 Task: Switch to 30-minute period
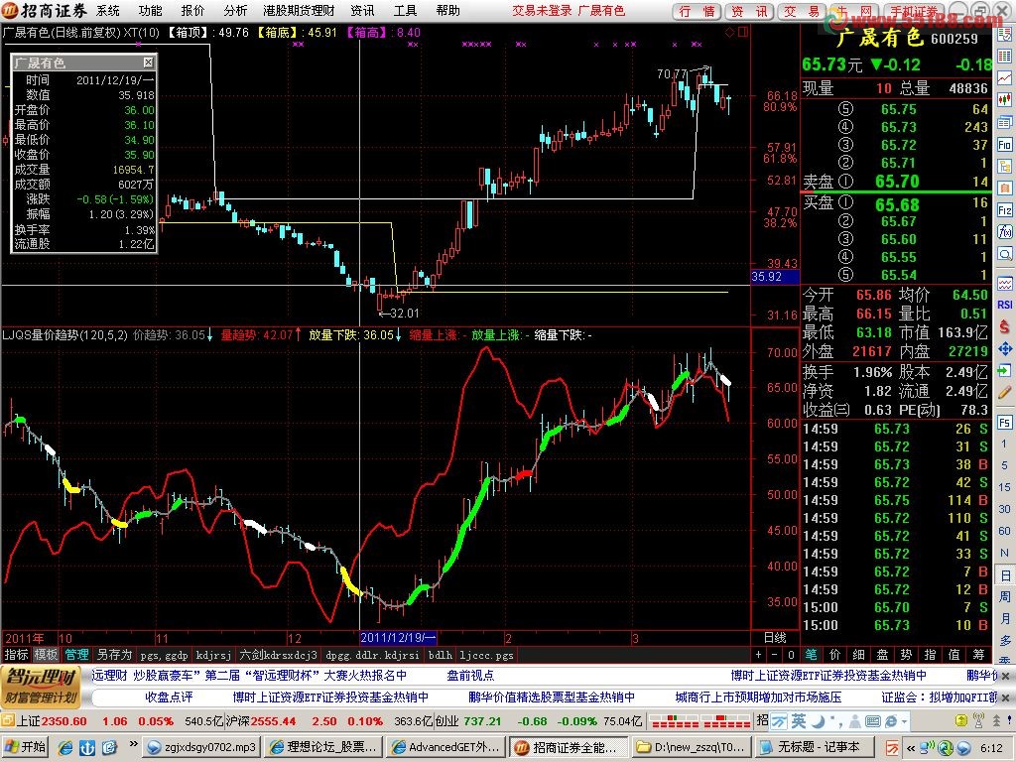(x=1005, y=509)
